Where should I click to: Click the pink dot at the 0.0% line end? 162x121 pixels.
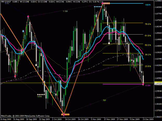[x=143, y=84]
